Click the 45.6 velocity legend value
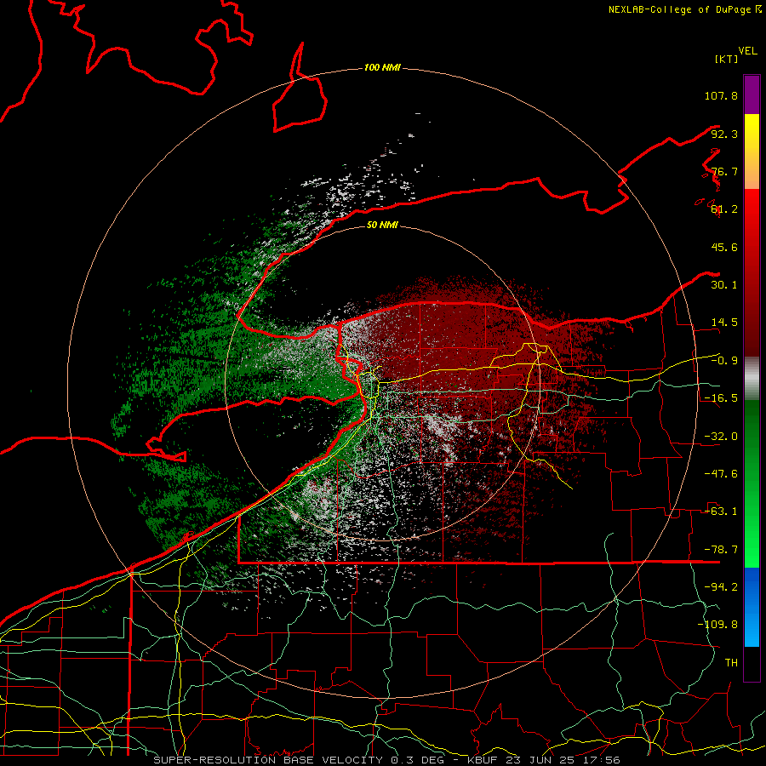This screenshot has height=766, width=766. pos(724,247)
